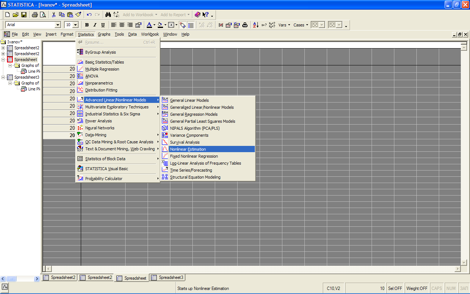470x294 pixels.
Task: Click the Sort A-Z icon
Action: tap(256, 25)
